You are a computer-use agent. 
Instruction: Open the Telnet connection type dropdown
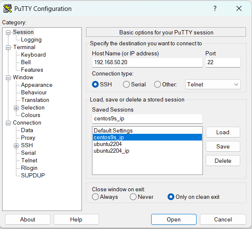(213, 84)
